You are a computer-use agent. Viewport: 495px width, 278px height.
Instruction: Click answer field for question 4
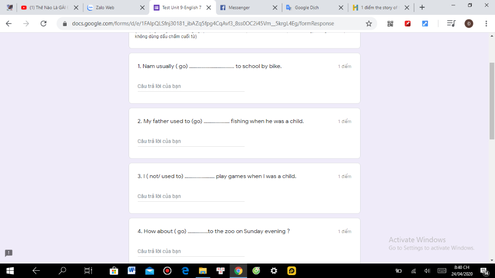coord(190,251)
